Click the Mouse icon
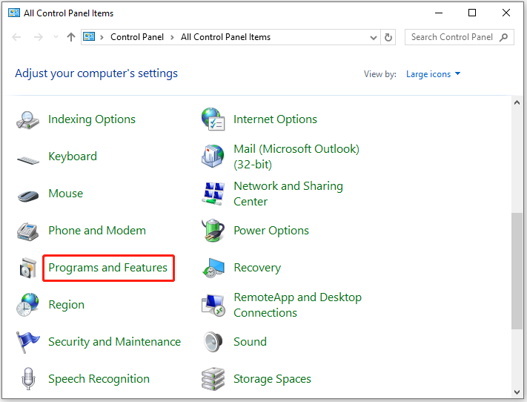527x402 pixels. (28, 194)
